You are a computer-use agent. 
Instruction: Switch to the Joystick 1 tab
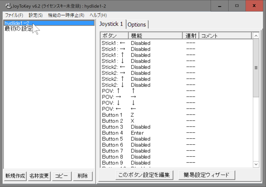(x=111, y=24)
